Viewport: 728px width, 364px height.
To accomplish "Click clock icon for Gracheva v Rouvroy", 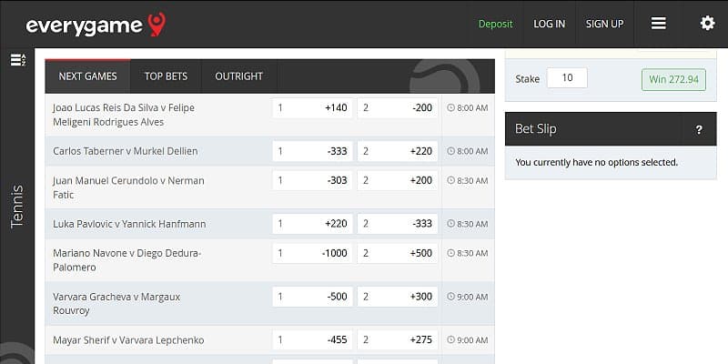I will (x=451, y=297).
